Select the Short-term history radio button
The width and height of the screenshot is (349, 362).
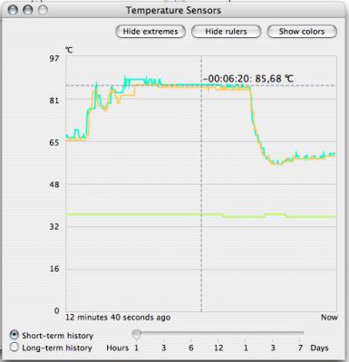click(x=14, y=335)
